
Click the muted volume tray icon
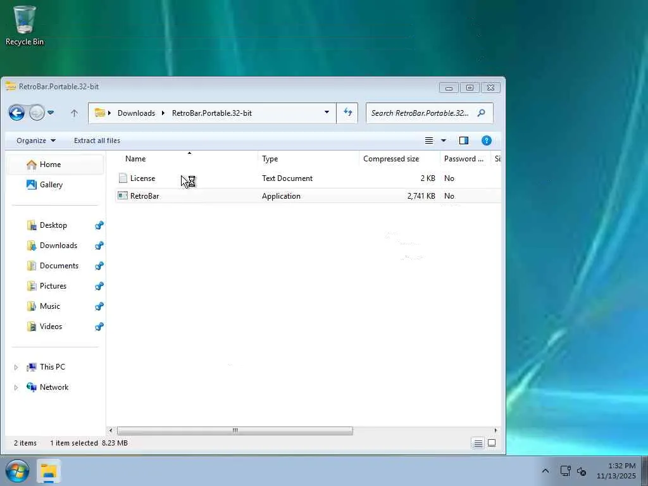tap(582, 471)
